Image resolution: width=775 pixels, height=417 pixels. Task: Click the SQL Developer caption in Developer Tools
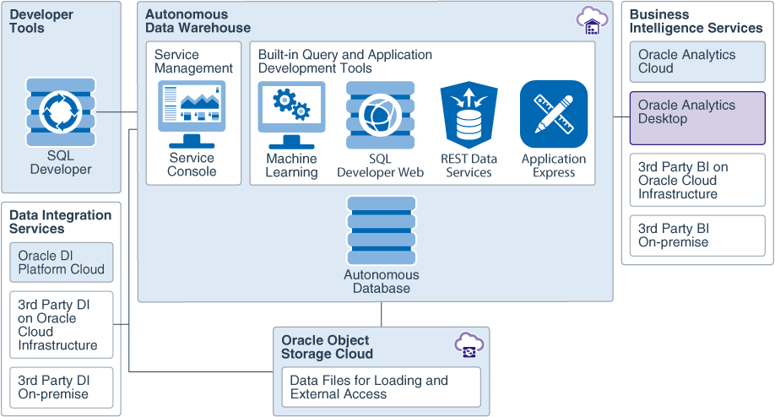pos(61,163)
